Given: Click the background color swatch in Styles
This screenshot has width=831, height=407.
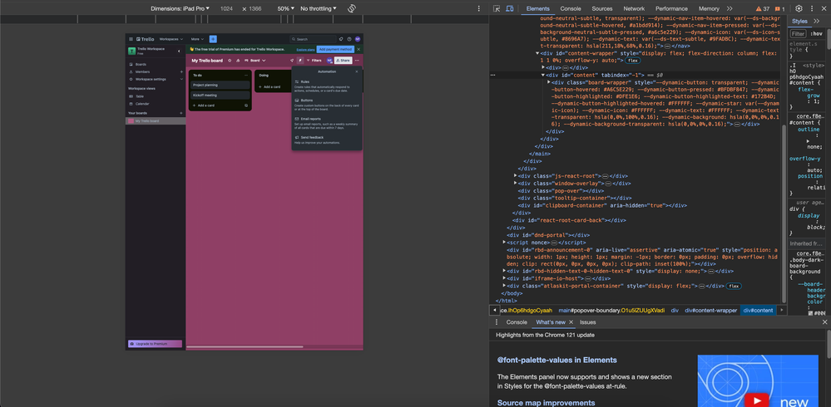Looking at the screenshot, I should (x=809, y=313).
